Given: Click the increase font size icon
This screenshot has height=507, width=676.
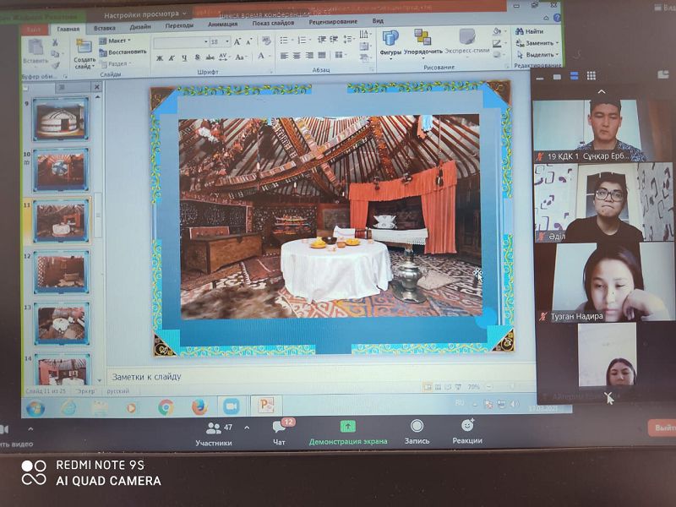Looking at the screenshot, I should [x=237, y=41].
